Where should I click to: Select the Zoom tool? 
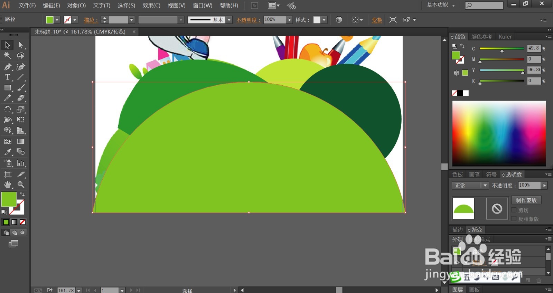[21, 185]
